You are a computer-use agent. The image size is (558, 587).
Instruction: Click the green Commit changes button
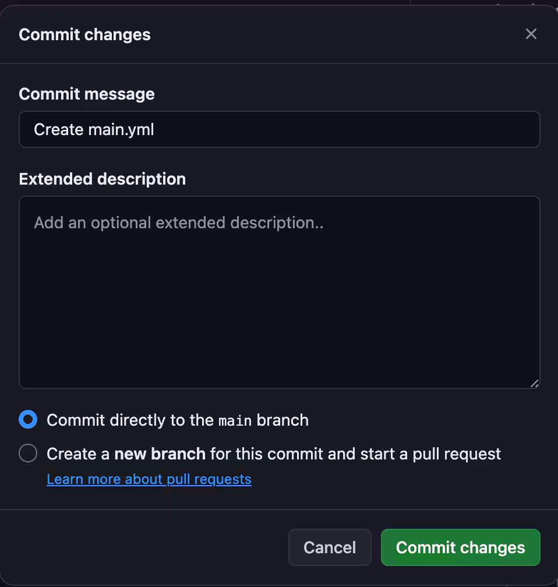tap(460, 547)
